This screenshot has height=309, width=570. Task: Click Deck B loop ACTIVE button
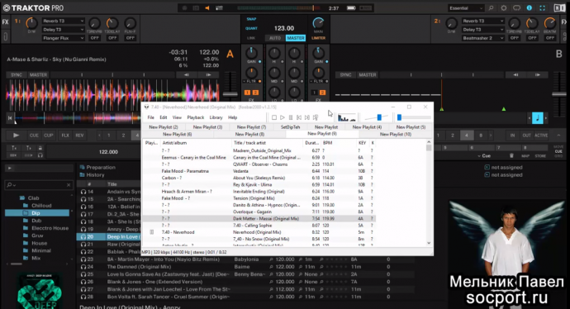(541, 135)
